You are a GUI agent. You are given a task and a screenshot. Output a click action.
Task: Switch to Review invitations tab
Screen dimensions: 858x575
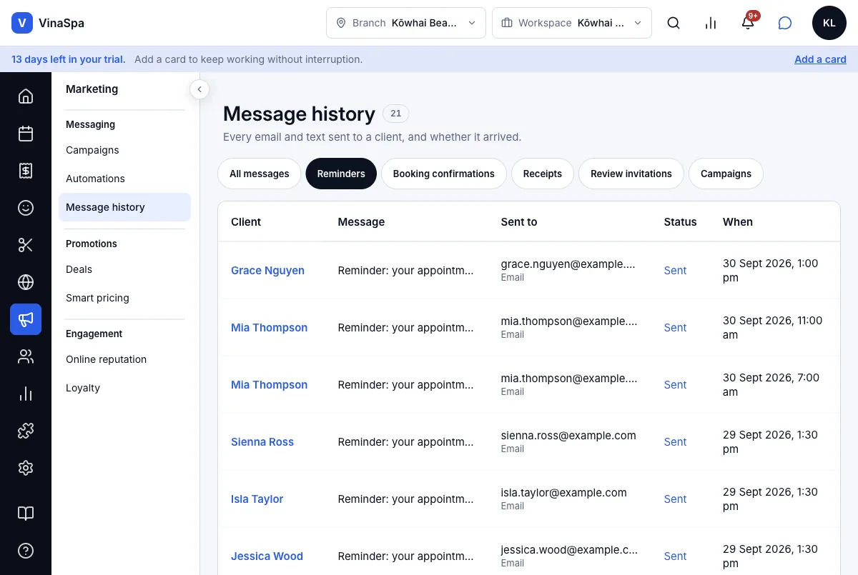(x=631, y=174)
